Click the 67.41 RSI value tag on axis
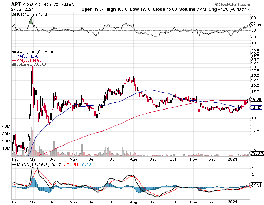The height and width of the screenshot is (205, 264). click(x=256, y=25)
